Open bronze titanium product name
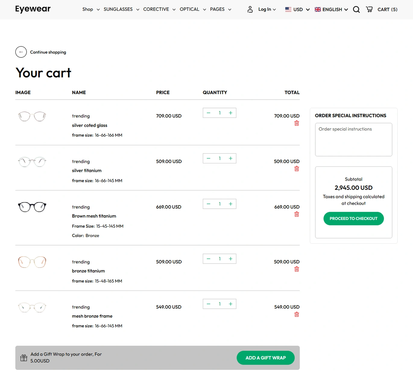The image size is (413, 373). tap(88, 271)
